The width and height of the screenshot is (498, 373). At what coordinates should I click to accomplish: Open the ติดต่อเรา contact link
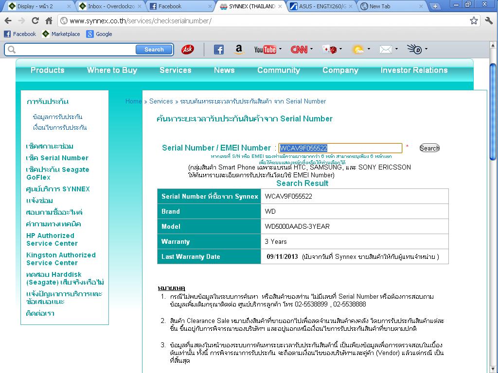pyautogui.click(x=40, y=313)
